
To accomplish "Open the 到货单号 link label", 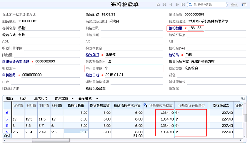I will [9, 21].
